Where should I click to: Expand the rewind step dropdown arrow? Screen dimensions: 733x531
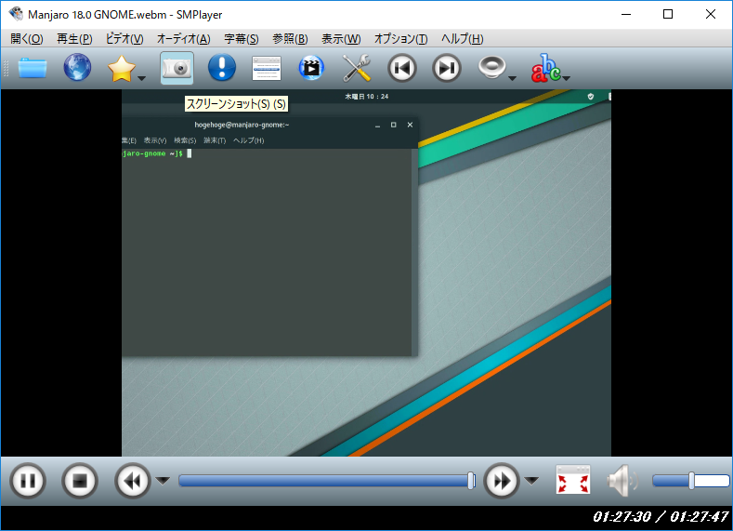pyautogui.click(x=163, y=481)
